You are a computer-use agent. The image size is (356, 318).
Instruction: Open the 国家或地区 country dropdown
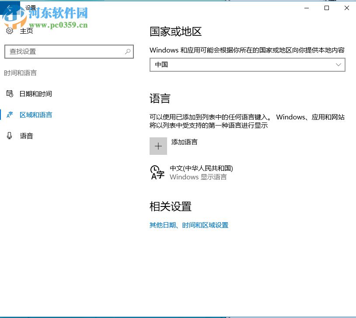[x=247, y=64]
